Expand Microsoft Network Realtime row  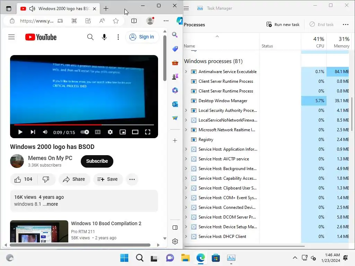click(x=186, y=130)
